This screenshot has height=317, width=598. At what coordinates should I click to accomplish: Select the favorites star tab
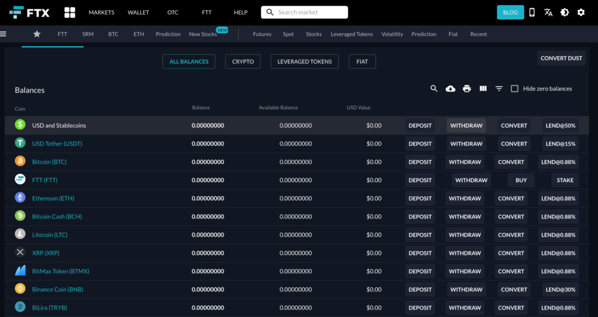point(37,34)
